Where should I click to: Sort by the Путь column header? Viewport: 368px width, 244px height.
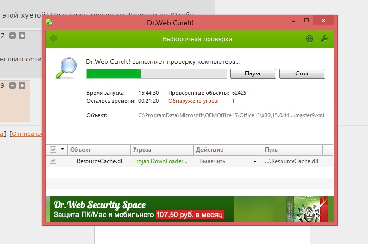[293, 150]
